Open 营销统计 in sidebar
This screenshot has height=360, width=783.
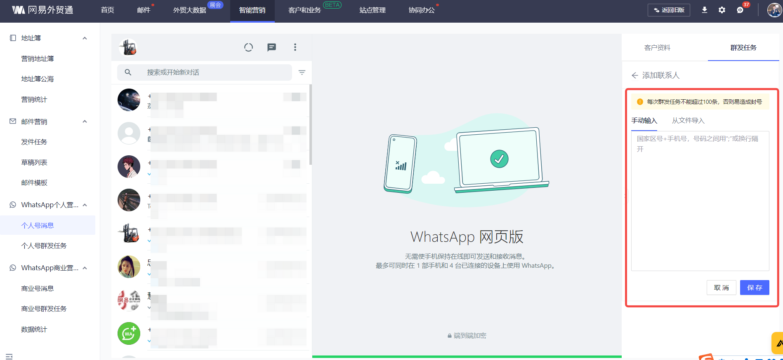pyautogui.click(x=34, y=99)
